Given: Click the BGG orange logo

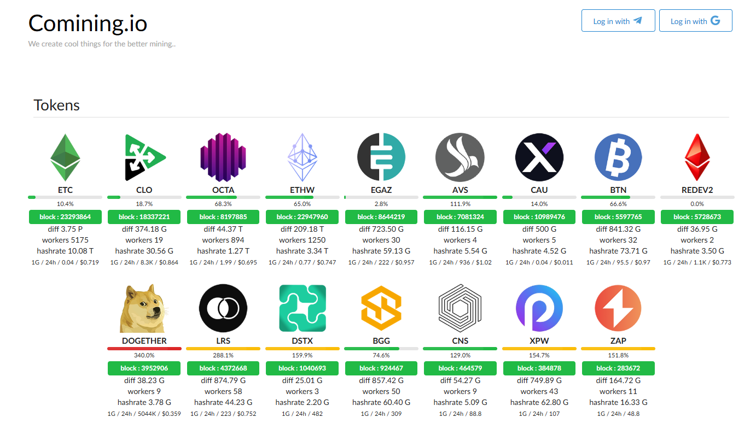Looking at the screenshot, I should [381, 308].
